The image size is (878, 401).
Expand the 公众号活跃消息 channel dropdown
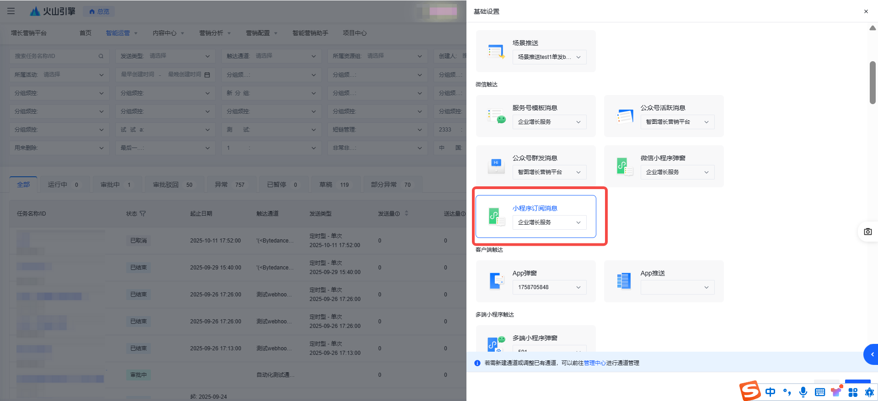click(x=677, y=122)
